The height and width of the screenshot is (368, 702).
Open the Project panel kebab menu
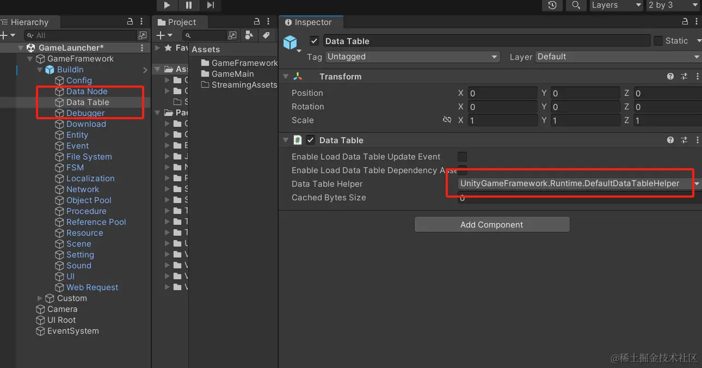[x=268, y=22]
